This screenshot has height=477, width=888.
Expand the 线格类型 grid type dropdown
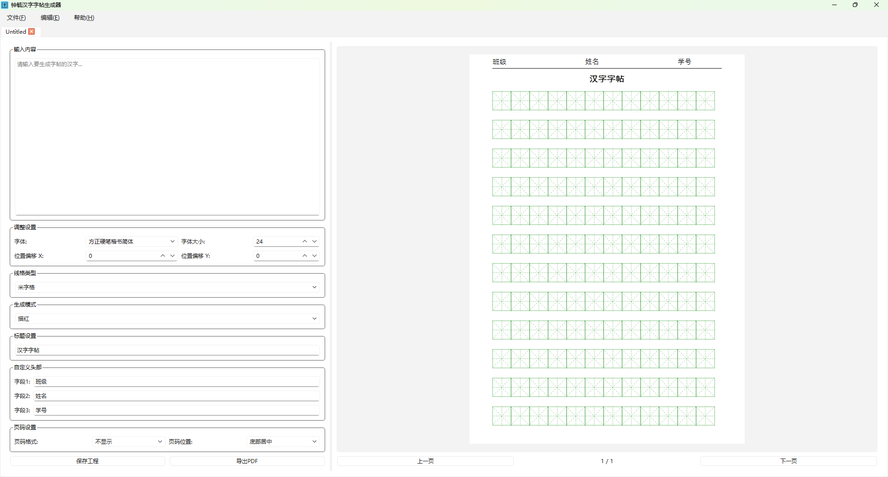coord(167,287)
